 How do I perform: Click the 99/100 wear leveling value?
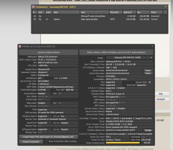coord(147,143)
